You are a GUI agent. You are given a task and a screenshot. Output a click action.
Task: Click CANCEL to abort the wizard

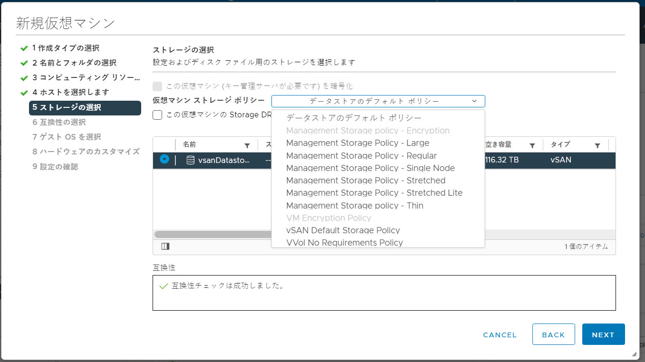(499, 334)
